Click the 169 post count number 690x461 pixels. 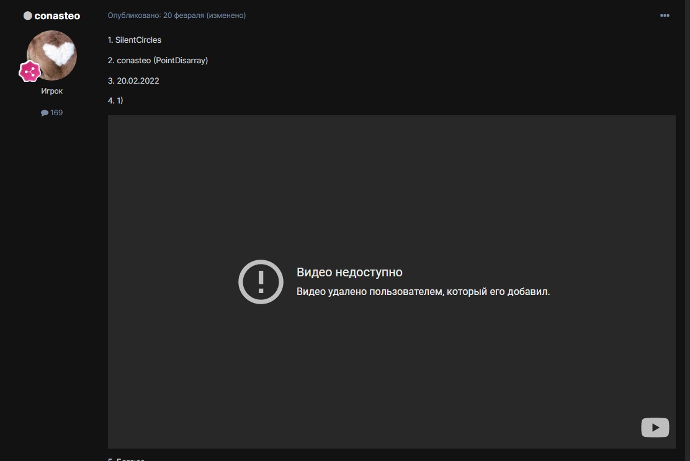(56, 113)
